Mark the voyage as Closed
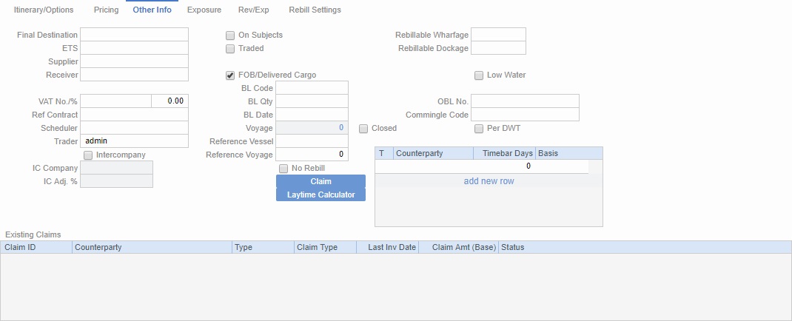The width and height of the screenshot is (792, 321). pyautogui.click(x=363, y=129)
